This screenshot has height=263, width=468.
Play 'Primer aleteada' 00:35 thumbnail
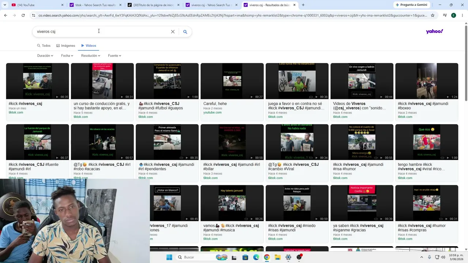point(167,142)
